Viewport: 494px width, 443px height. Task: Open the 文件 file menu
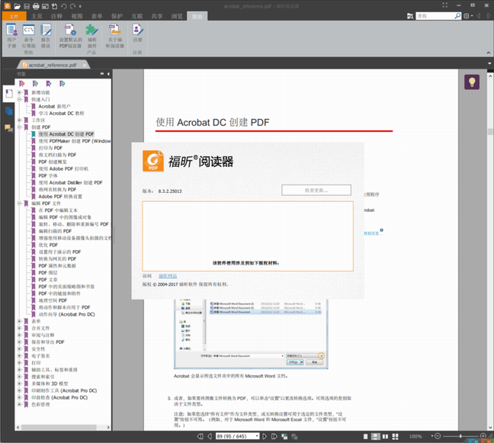(14, 15)
